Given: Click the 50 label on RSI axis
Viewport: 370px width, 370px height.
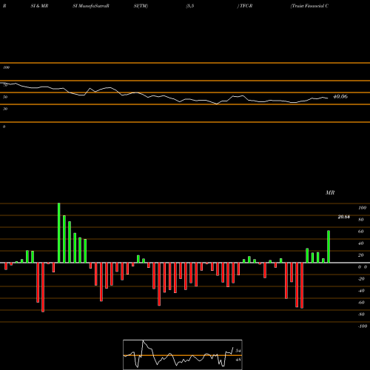Looking at the screenshot, I should (x=5, y=97).
